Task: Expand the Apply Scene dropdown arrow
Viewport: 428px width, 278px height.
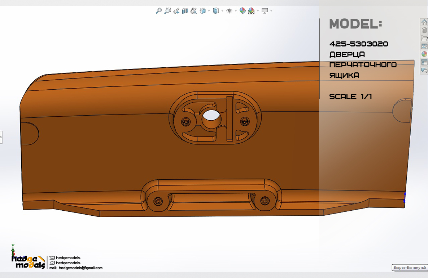Action: [x=258, y=11]
